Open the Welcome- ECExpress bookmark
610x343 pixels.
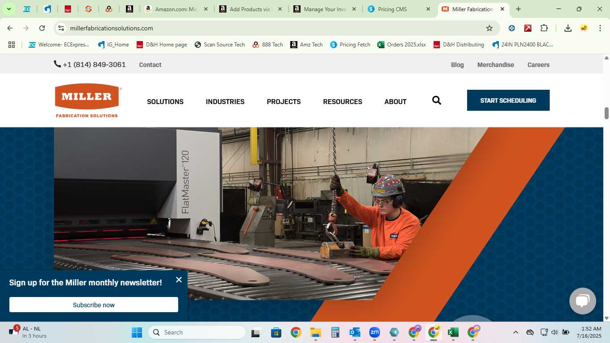tap(59, 45)
